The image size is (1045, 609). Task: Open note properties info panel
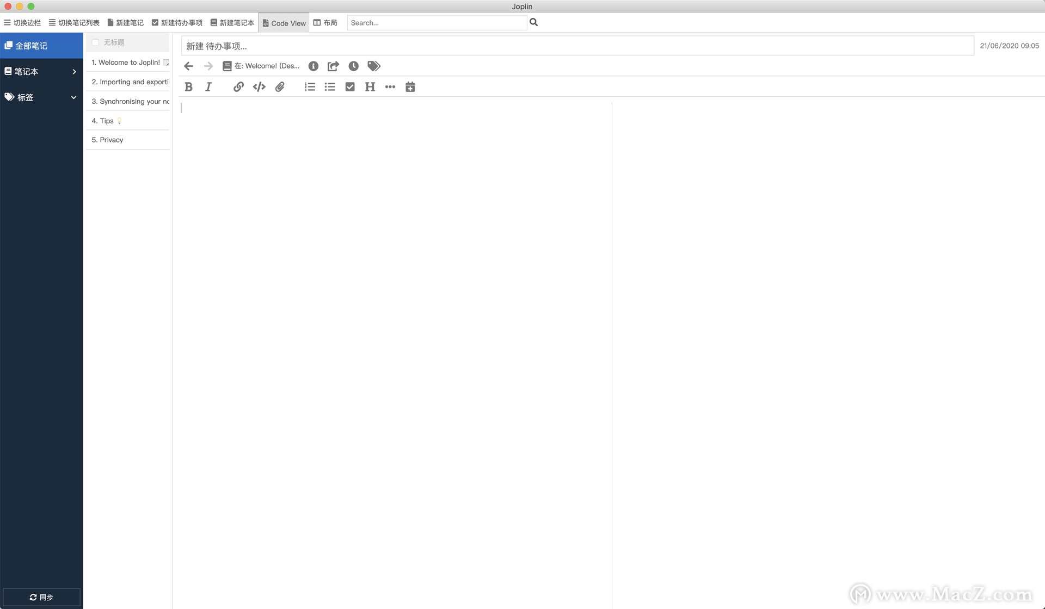coord(313,66)
